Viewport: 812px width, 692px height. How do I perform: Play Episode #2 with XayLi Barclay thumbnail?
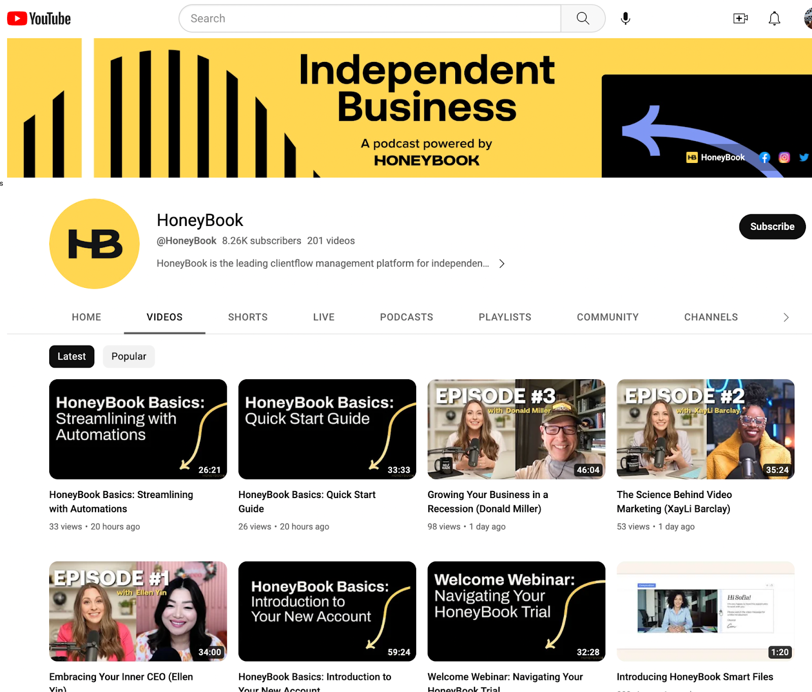click(x=705, y=429)
